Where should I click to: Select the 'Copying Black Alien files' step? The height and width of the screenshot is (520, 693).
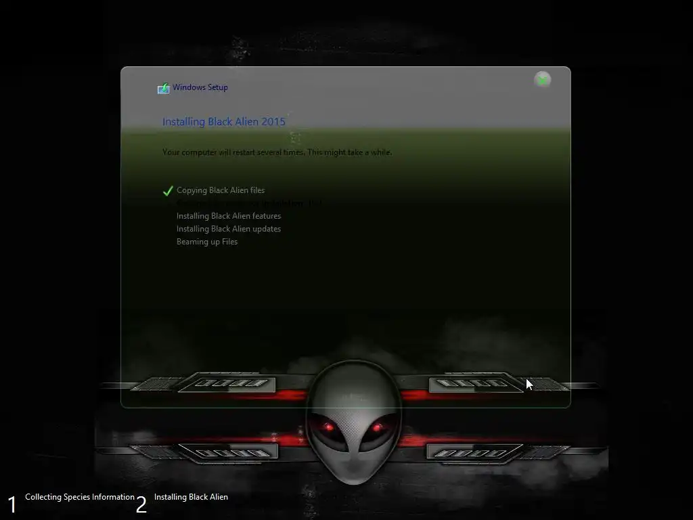click(221, 190)
